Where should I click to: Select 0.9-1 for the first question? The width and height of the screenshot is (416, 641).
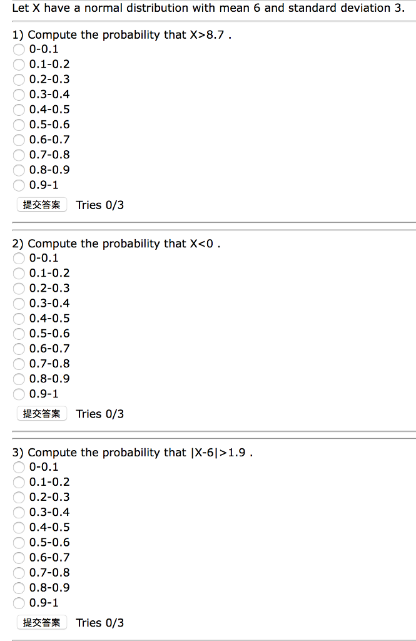pos(19,185)
